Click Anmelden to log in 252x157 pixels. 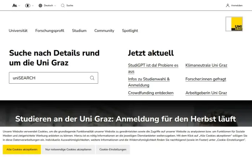pyautogui.click(x=237, y=5)
